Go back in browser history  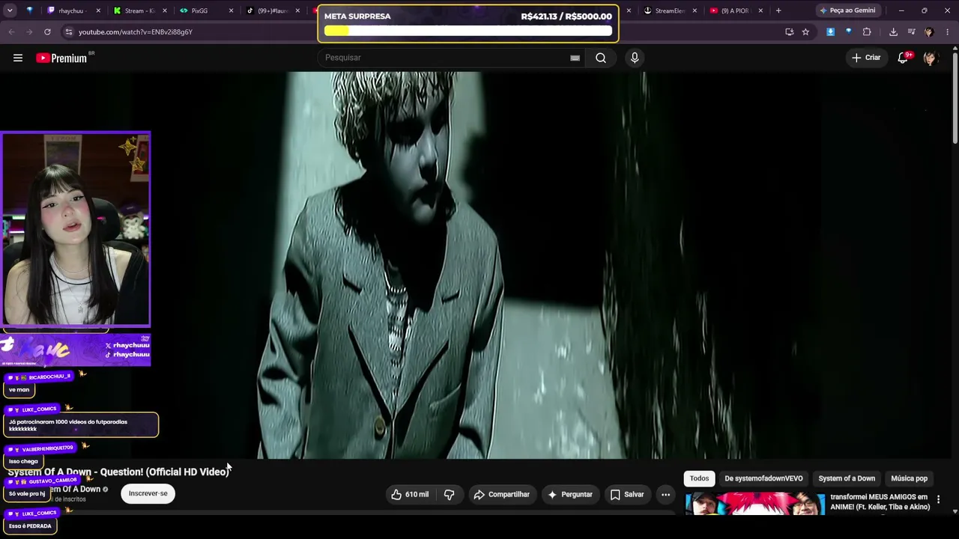pyautogui.click(x=11, y=31)
